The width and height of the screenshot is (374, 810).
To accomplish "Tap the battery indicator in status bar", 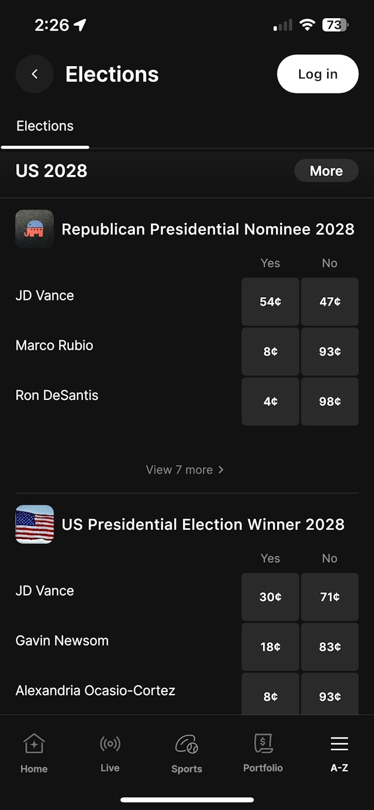I will [335, 25].
